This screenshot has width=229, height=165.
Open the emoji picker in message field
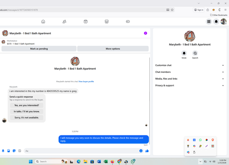141,151
